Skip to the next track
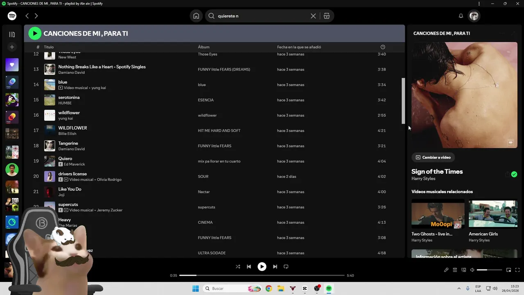This screenshot has height=295, width=524. [x=275, y=266]
